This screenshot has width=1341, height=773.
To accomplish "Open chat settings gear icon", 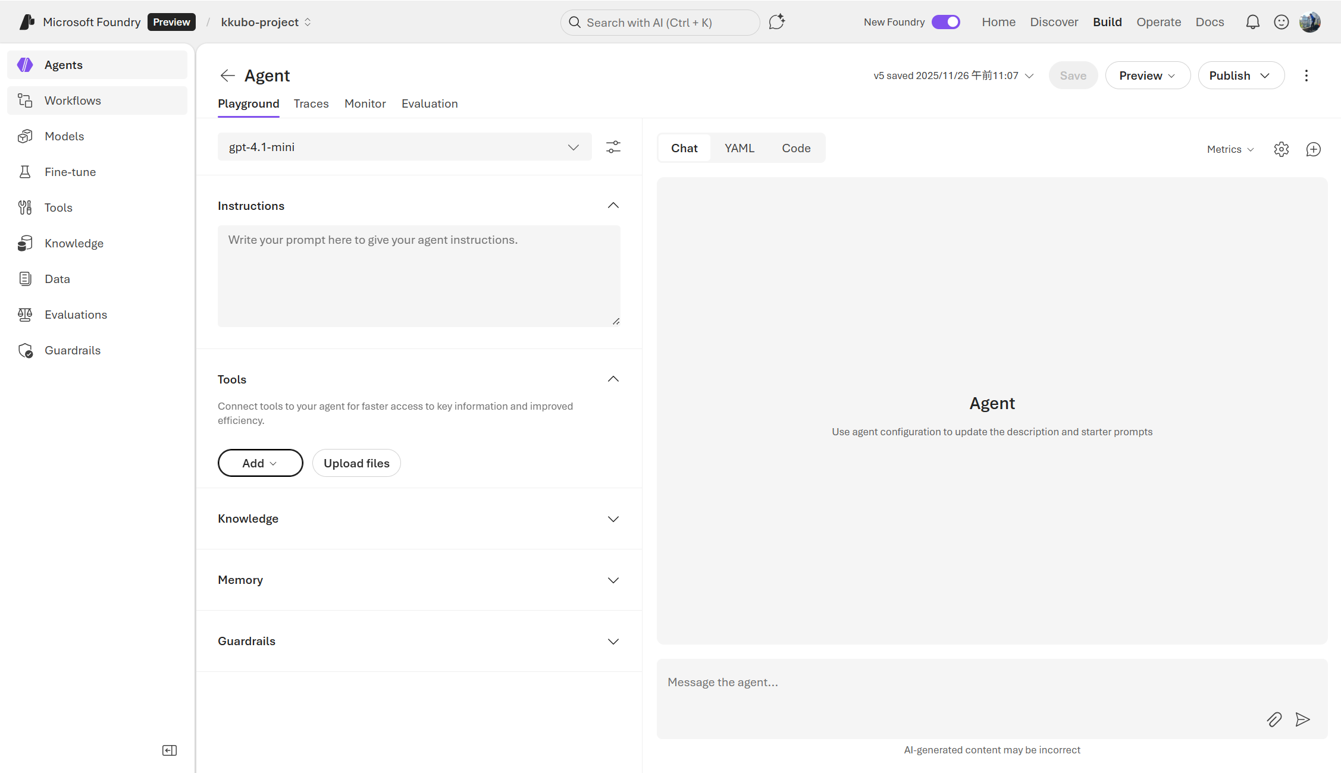I will click(x=1281, y=149).
